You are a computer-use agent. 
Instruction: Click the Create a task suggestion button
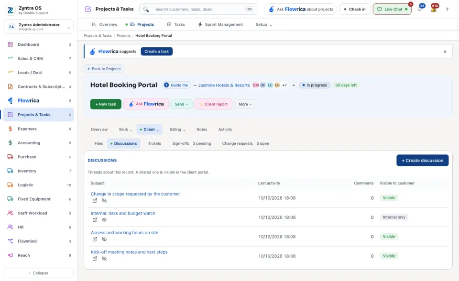tap(157, 52)
